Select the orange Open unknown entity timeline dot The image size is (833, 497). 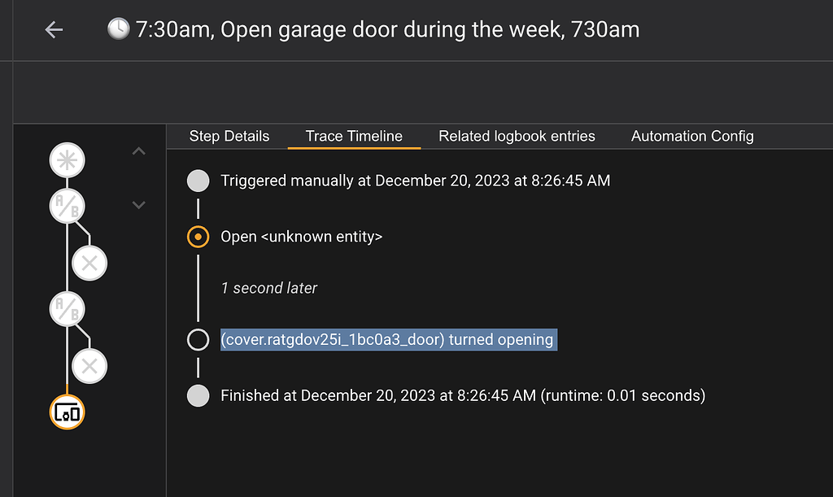[198, 237]
